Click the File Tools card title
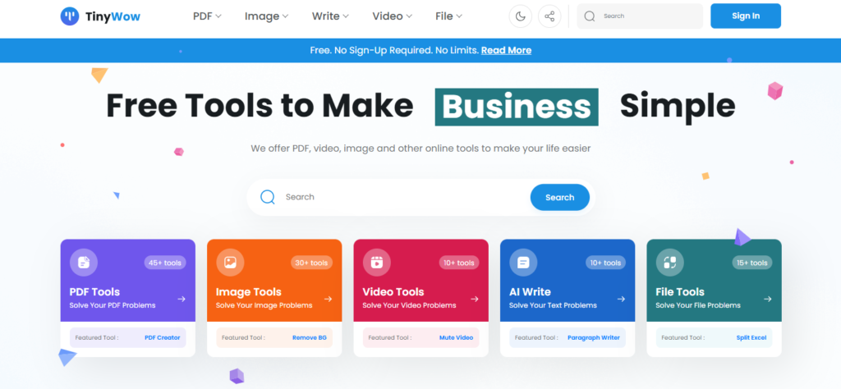 [680, 292]
